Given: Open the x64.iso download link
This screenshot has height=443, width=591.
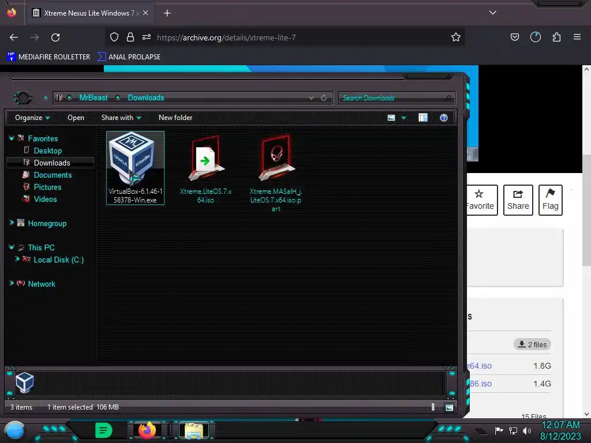Looking at the screenshot, I should pos(480,366).
